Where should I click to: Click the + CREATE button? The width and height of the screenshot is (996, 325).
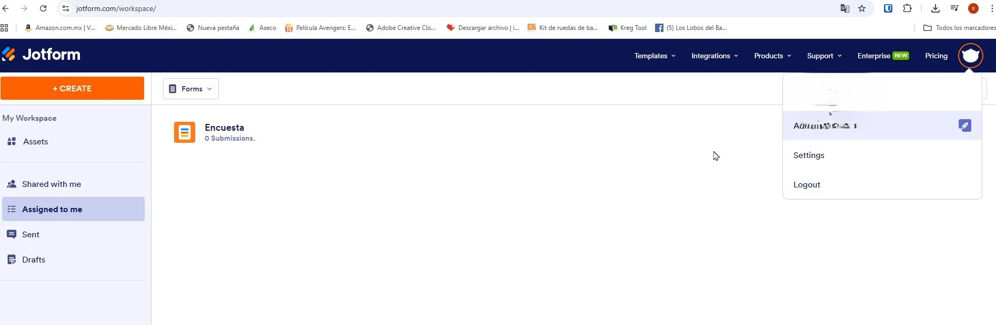point(72,88)
